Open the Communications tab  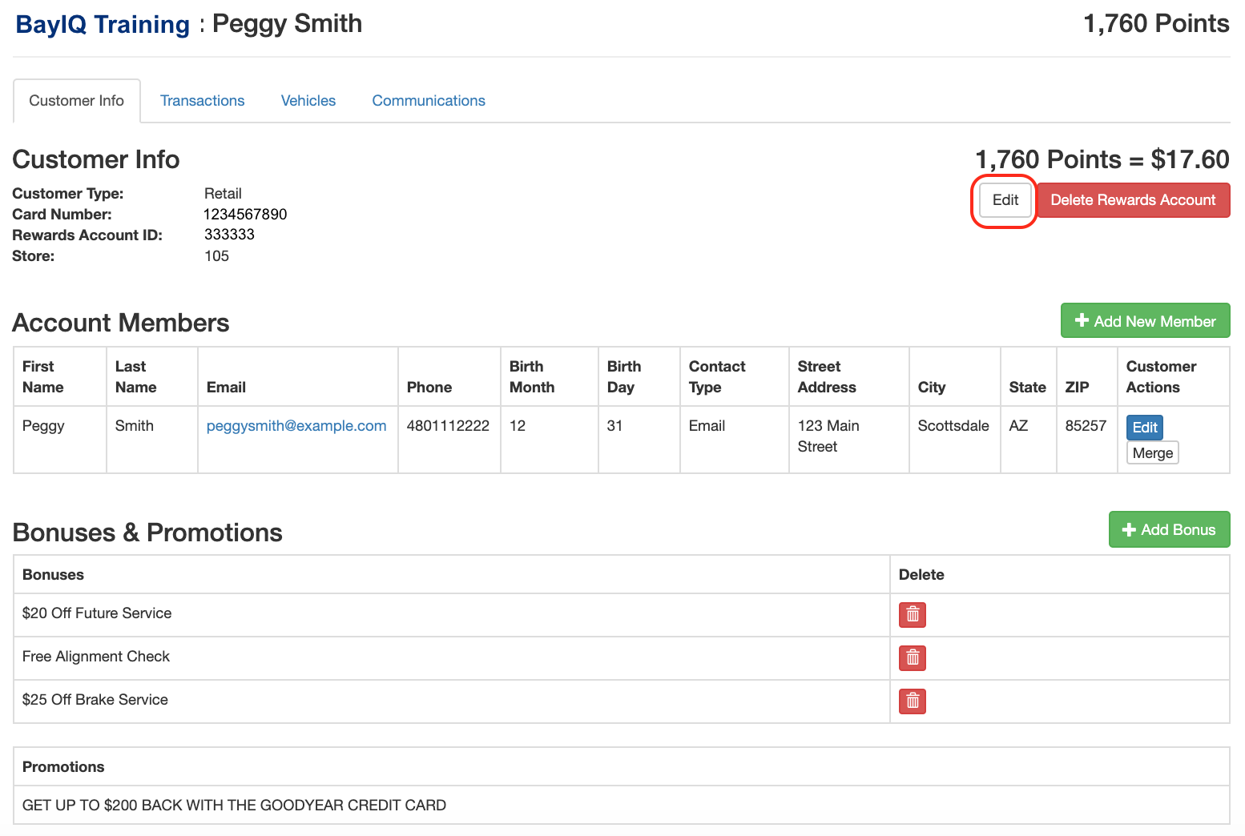(429, 101)
